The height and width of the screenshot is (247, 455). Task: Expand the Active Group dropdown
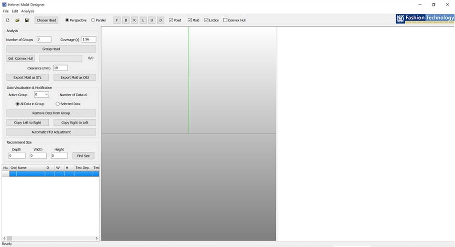(46, 95)
